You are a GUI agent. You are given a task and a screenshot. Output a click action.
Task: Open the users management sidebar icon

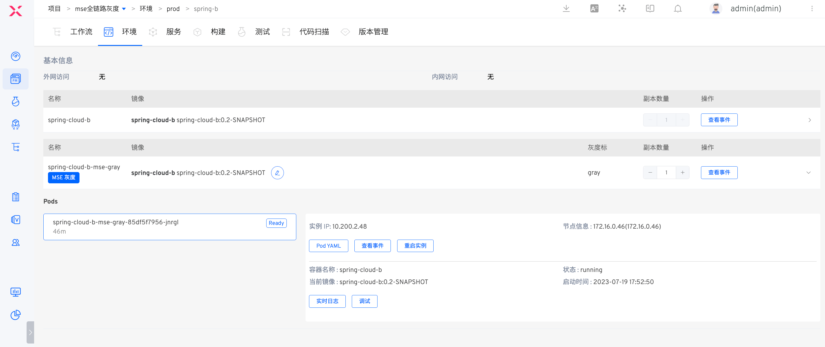click(15, 242)
